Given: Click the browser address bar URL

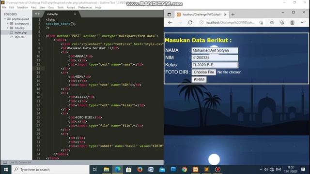Looking at the screenshot, I should [230, 23].
